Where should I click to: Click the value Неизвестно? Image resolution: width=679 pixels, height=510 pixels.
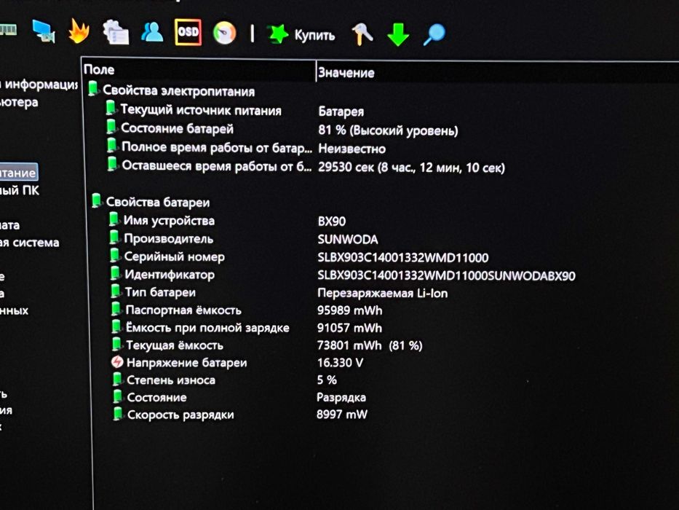tap(352, 149)
